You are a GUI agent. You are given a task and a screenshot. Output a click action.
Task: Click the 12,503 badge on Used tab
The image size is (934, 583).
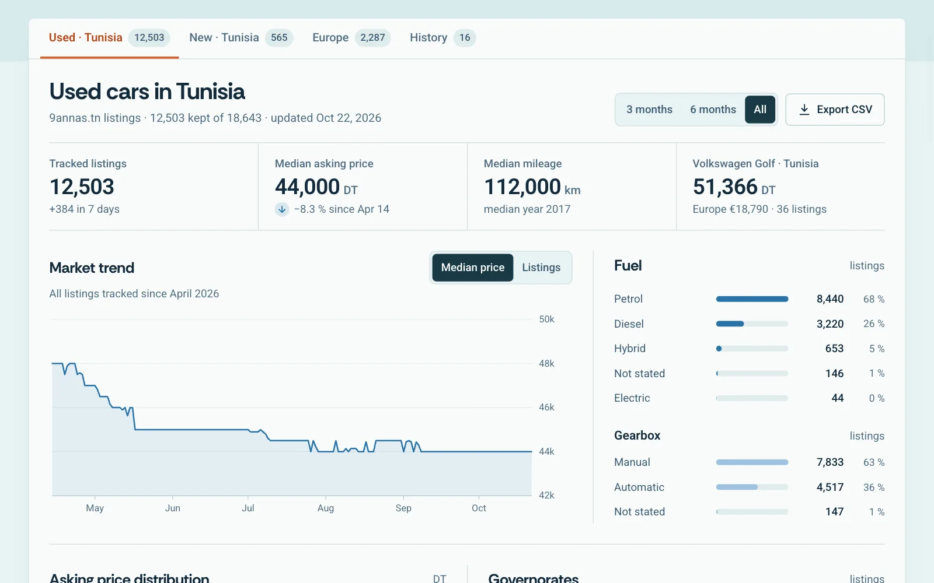[x=149, y=38]
